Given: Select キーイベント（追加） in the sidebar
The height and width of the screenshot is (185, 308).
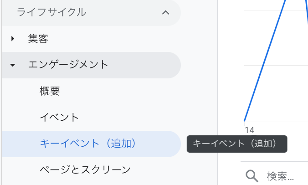Looking at the screenshot, I should click(91, 144).
